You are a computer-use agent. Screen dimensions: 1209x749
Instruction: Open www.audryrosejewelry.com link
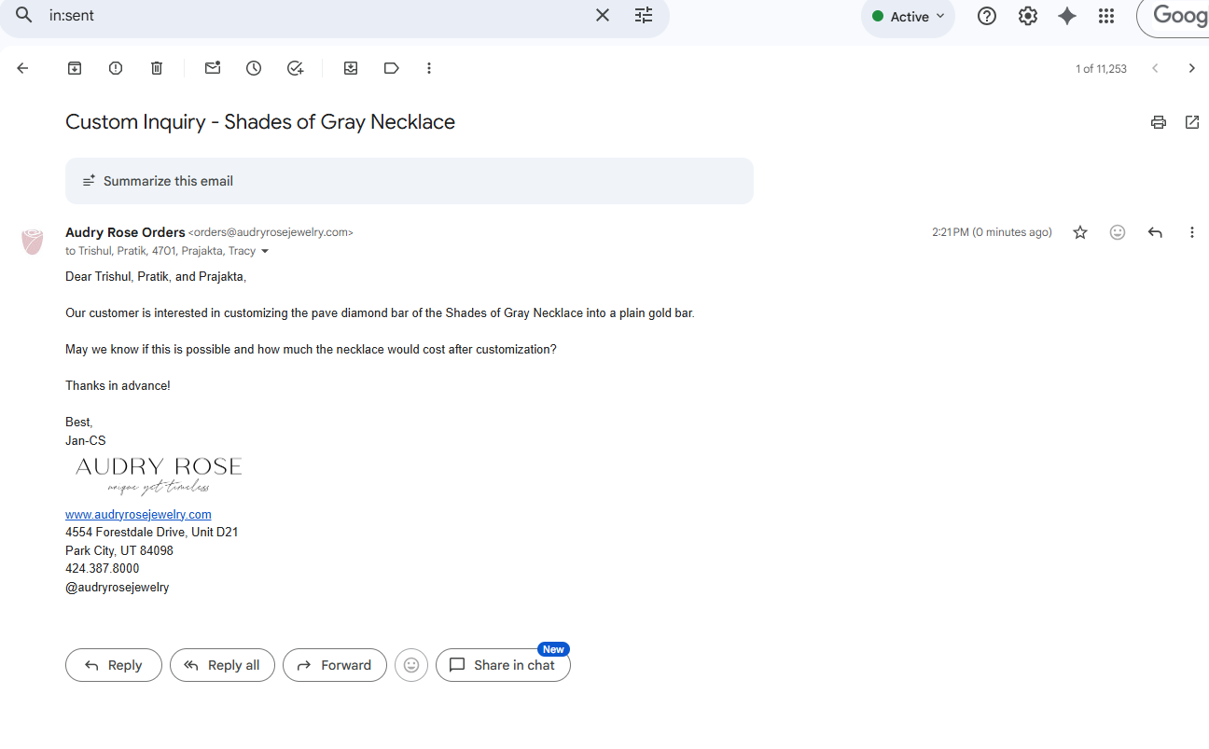click(138, 514)
